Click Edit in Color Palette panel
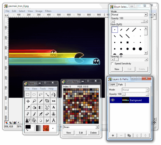The width and height of the screenshot is (161, 145). 81,133
